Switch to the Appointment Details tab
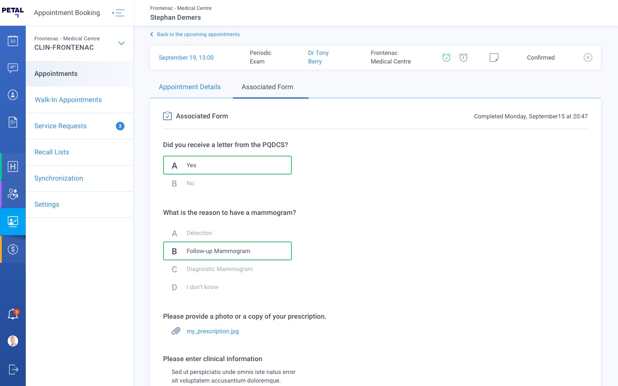The width and height of the screenshot is (618, 386). coord(190,87)
